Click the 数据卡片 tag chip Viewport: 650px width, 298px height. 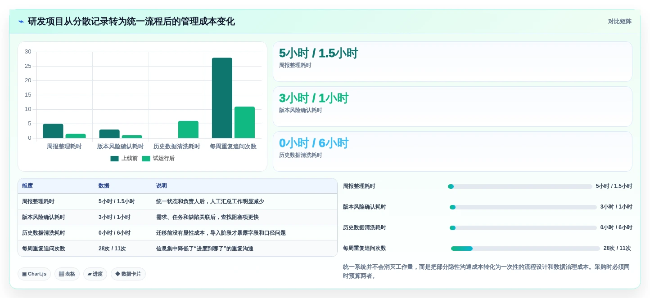coord(128,274)
